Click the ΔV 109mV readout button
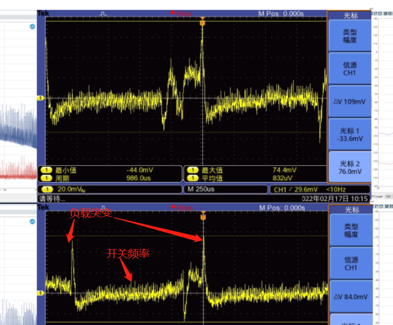 (350, 101)
